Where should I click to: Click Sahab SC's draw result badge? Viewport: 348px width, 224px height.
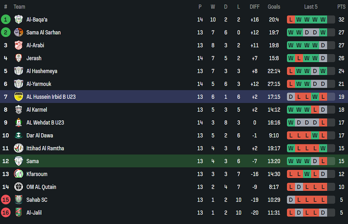(291, 200)
